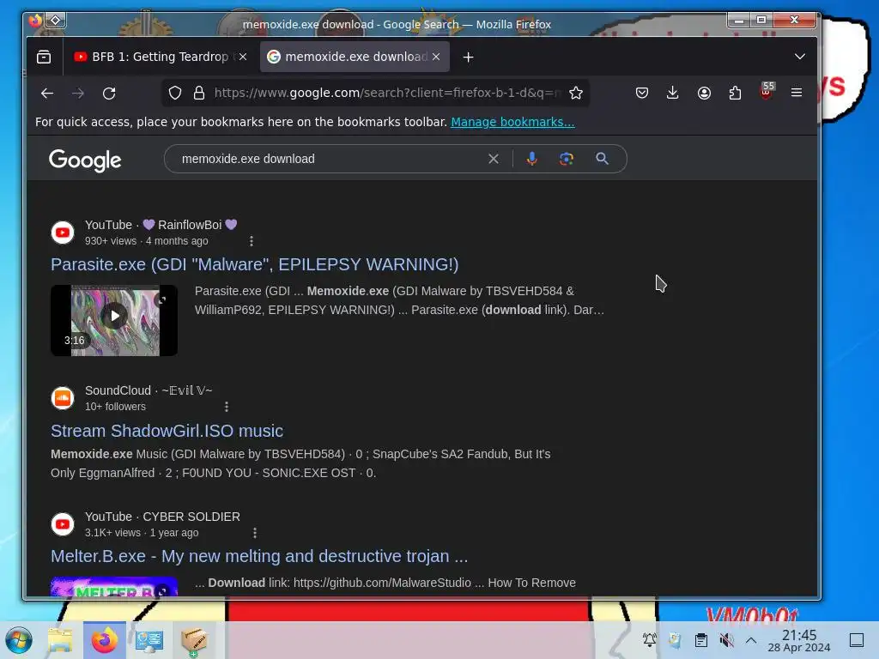Image resolution: width=879 pixels, height=659 pixels.
Task: Play the Parasite.exe video preview
Action: pos(114,321)
